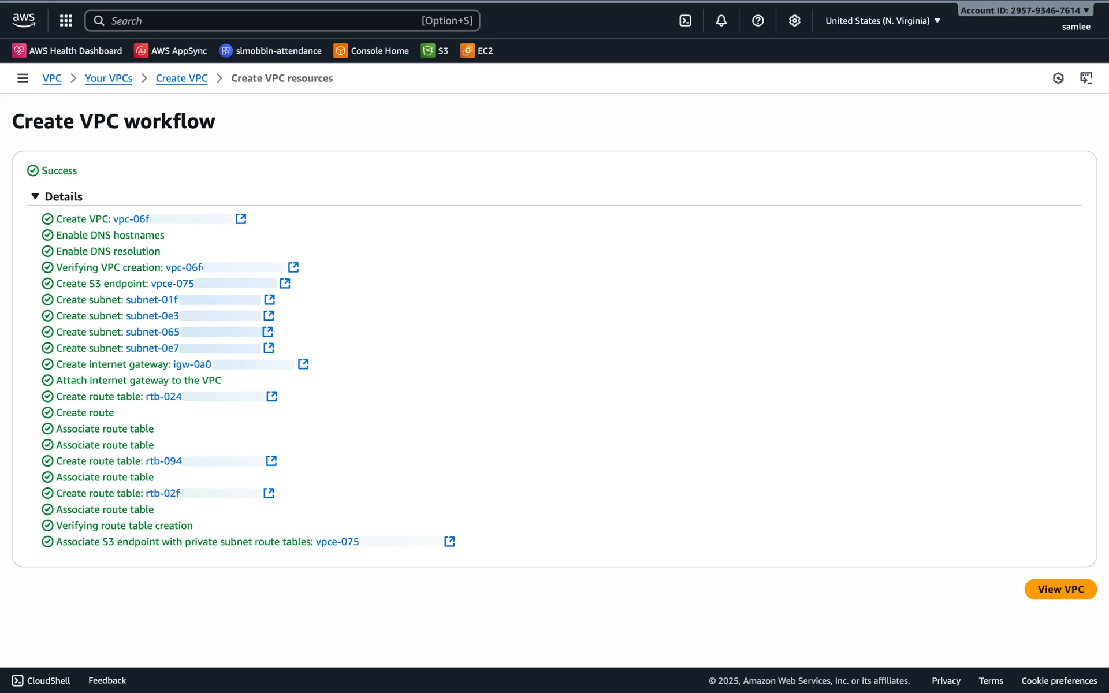
Task: Toggle the side navigation hamburger menu
Action: (23, 78)
